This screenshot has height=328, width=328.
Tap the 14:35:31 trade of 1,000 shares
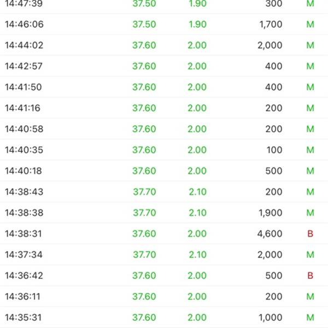click(x=164, y=317)
